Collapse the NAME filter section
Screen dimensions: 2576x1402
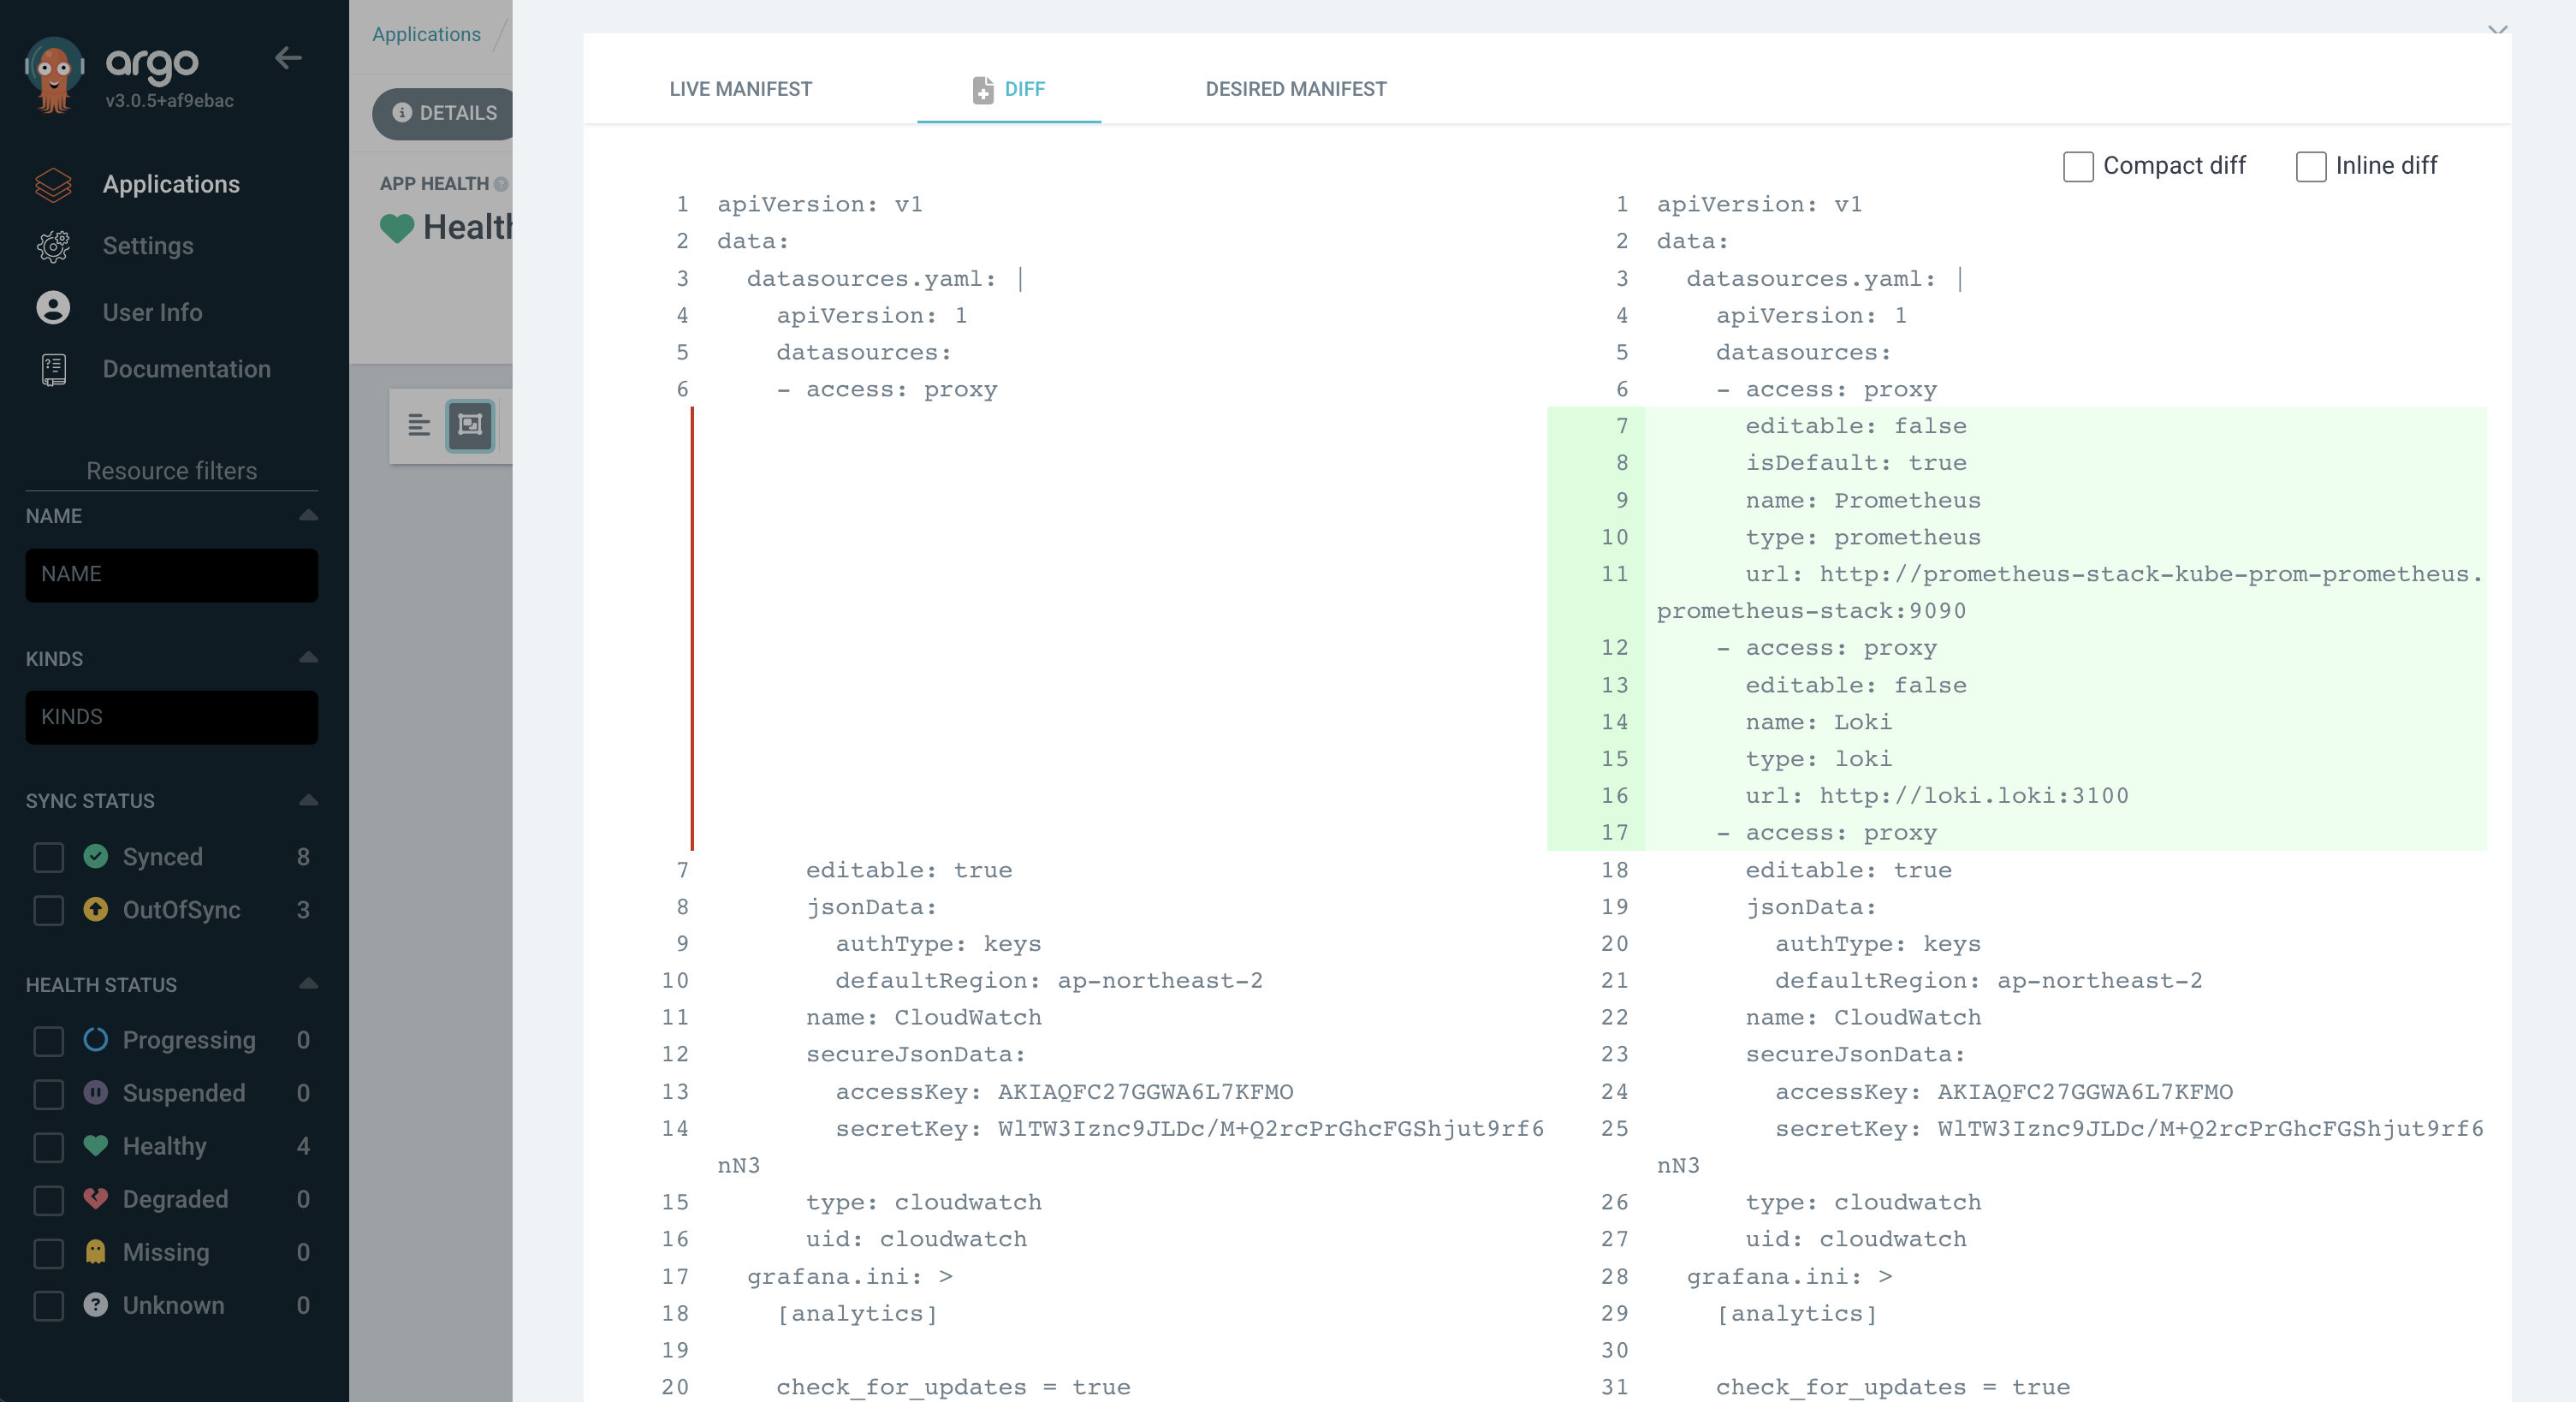pyautogui.click(x=308, y=516)
